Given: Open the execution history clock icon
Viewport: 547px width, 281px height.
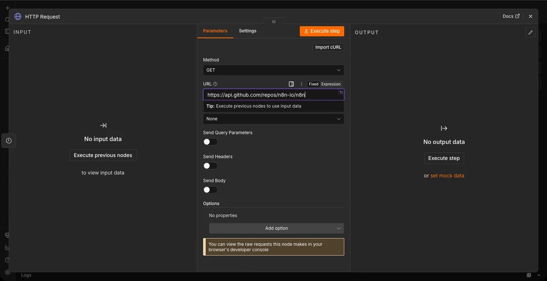Looking at the screenshot, I should [x=9, y=141].
